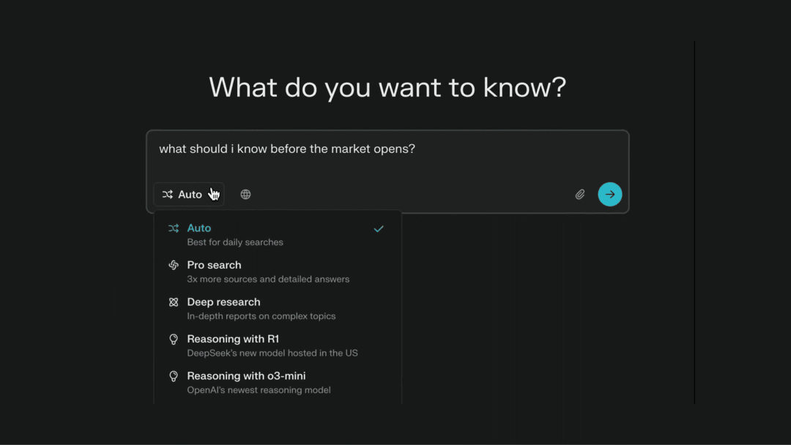791x445 pixels.
Task: Click the Pro search swirl icon
Action: coord(174,265)
